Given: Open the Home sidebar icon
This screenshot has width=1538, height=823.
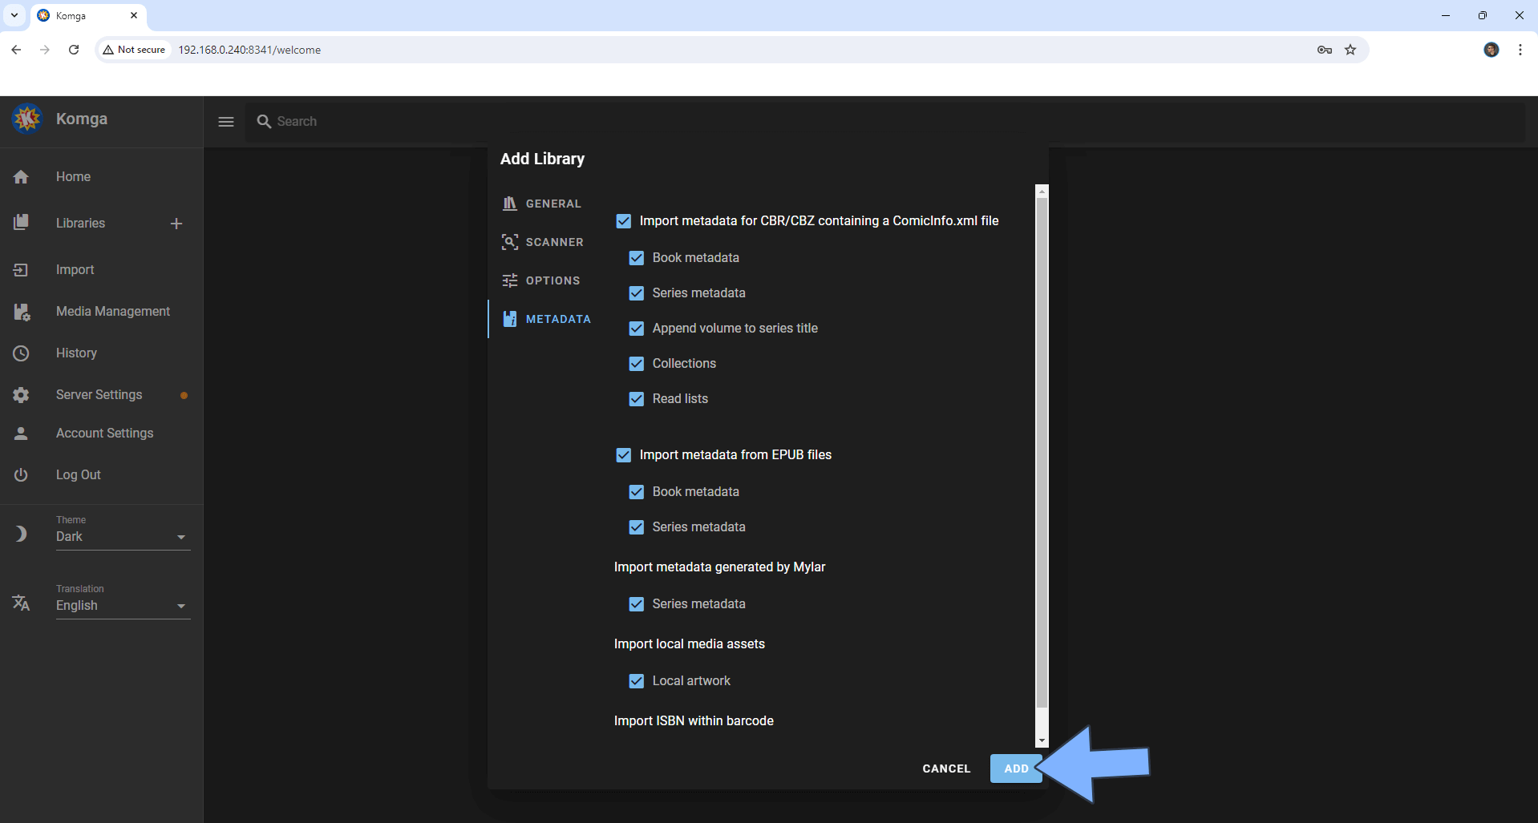Looking at the screenshot, I should coord(21,177).
